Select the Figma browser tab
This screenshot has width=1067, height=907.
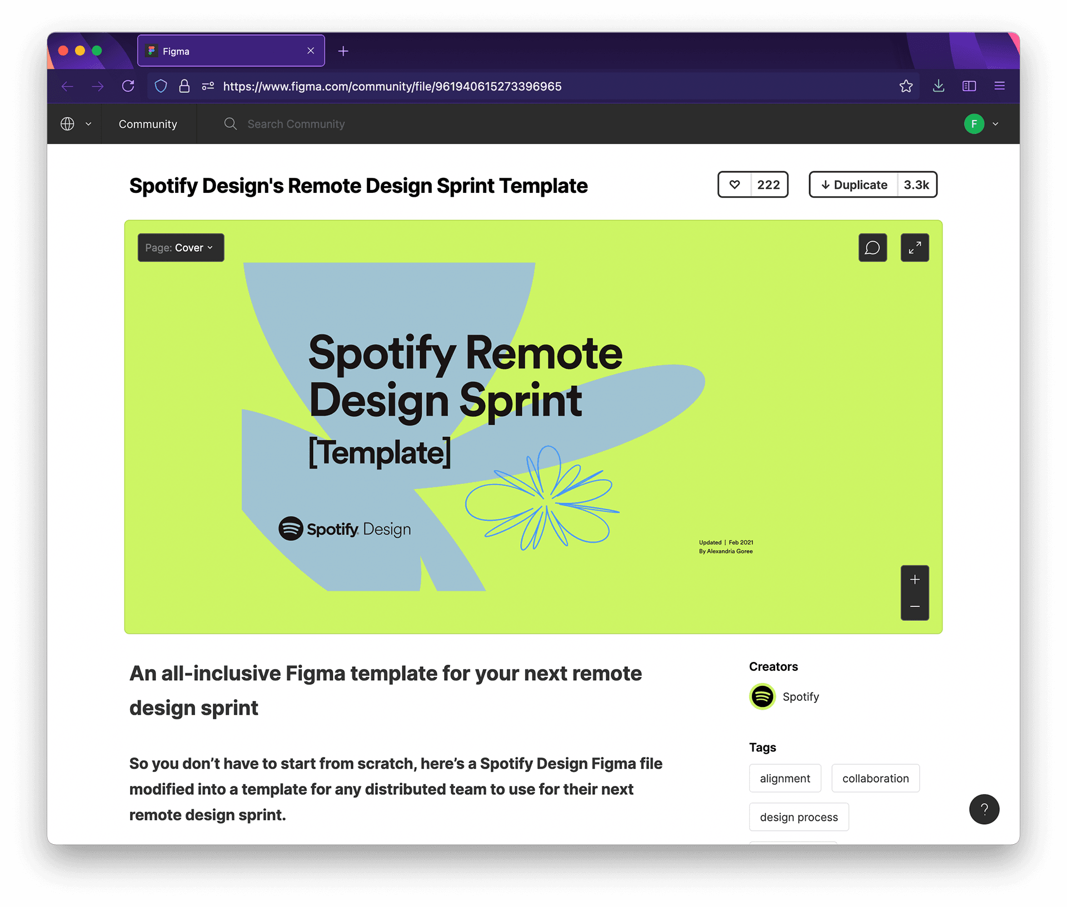(x=231, y=51)
